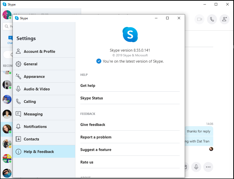Select Help & Feedback section
The image size is (234, 179).
pos(44,151)
